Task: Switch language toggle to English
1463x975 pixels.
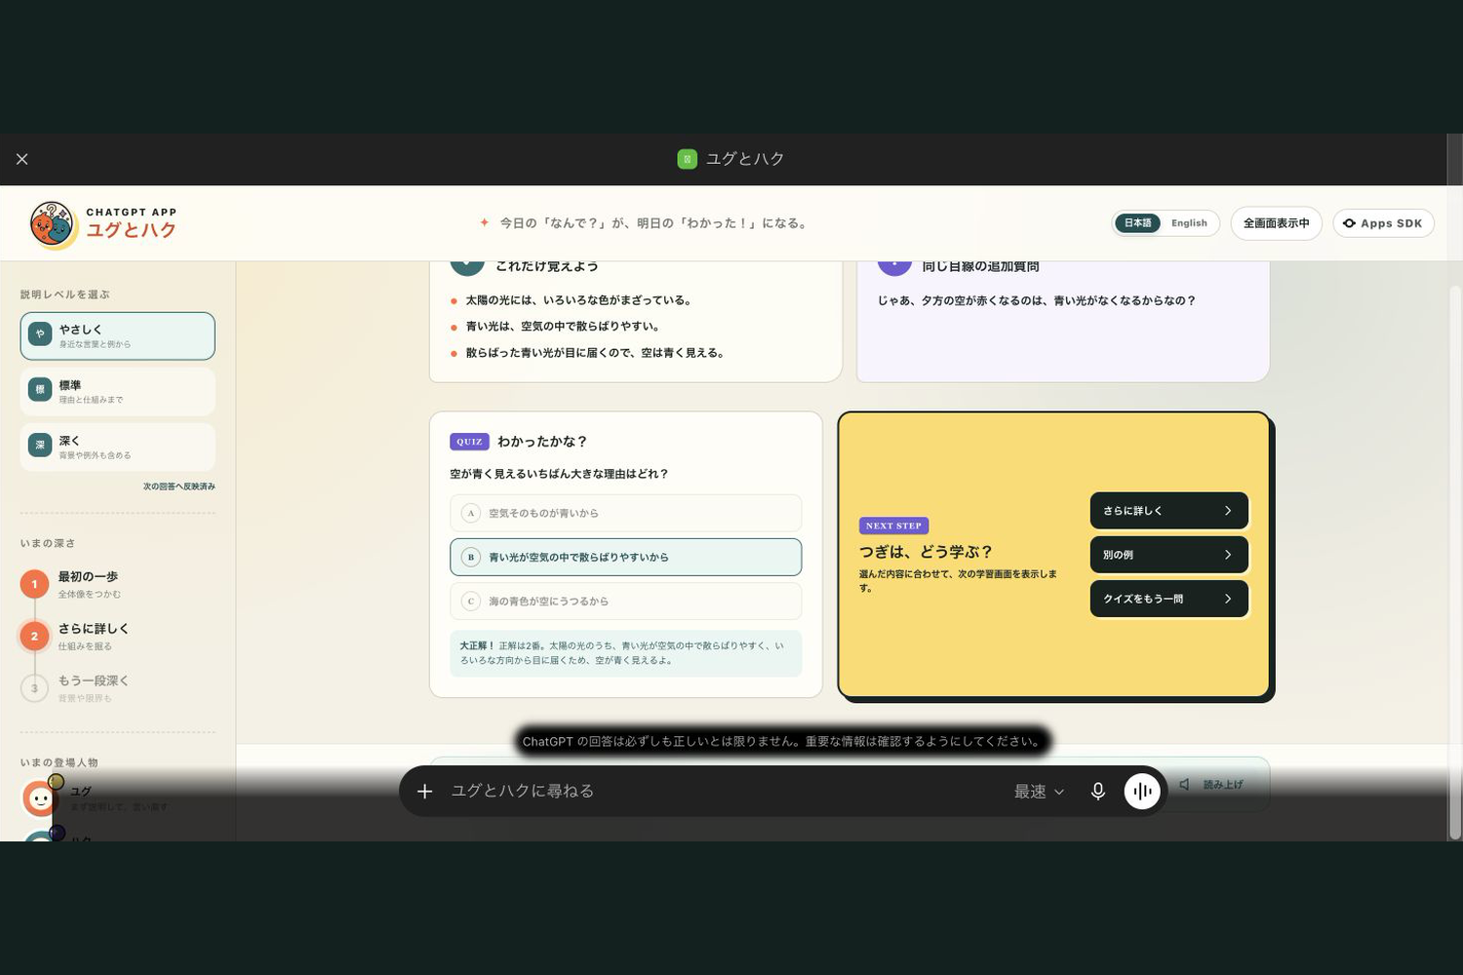Action: tap(1189, 223)
